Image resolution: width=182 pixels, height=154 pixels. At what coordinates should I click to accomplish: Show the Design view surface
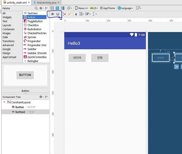coord(52,8)
